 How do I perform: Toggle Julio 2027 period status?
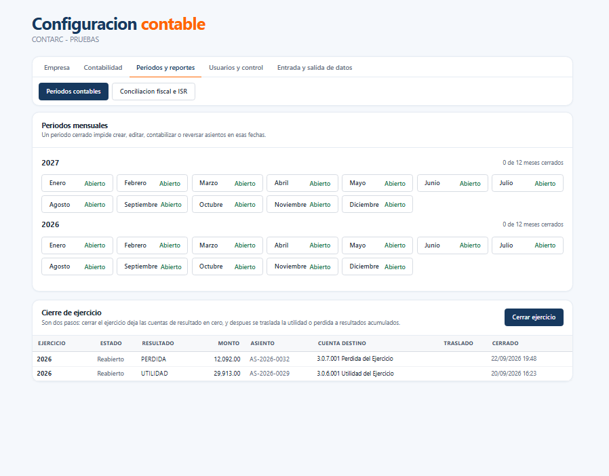[528, 183]
